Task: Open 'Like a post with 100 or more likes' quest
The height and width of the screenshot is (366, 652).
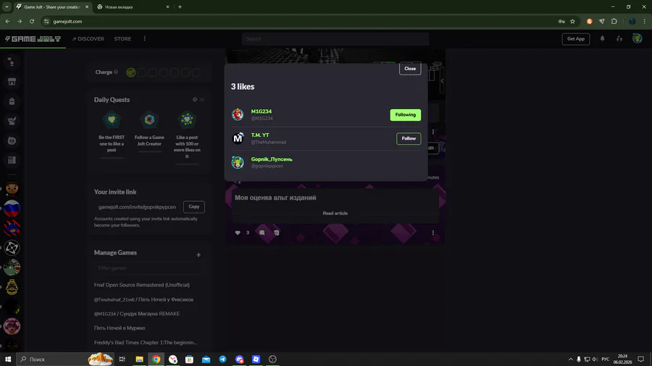Action: coord(187,136)
